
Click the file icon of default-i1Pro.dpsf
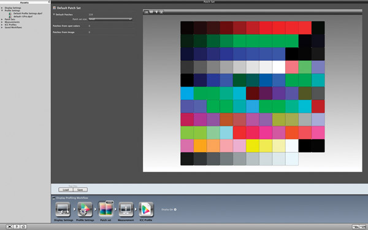coord(10,17)
